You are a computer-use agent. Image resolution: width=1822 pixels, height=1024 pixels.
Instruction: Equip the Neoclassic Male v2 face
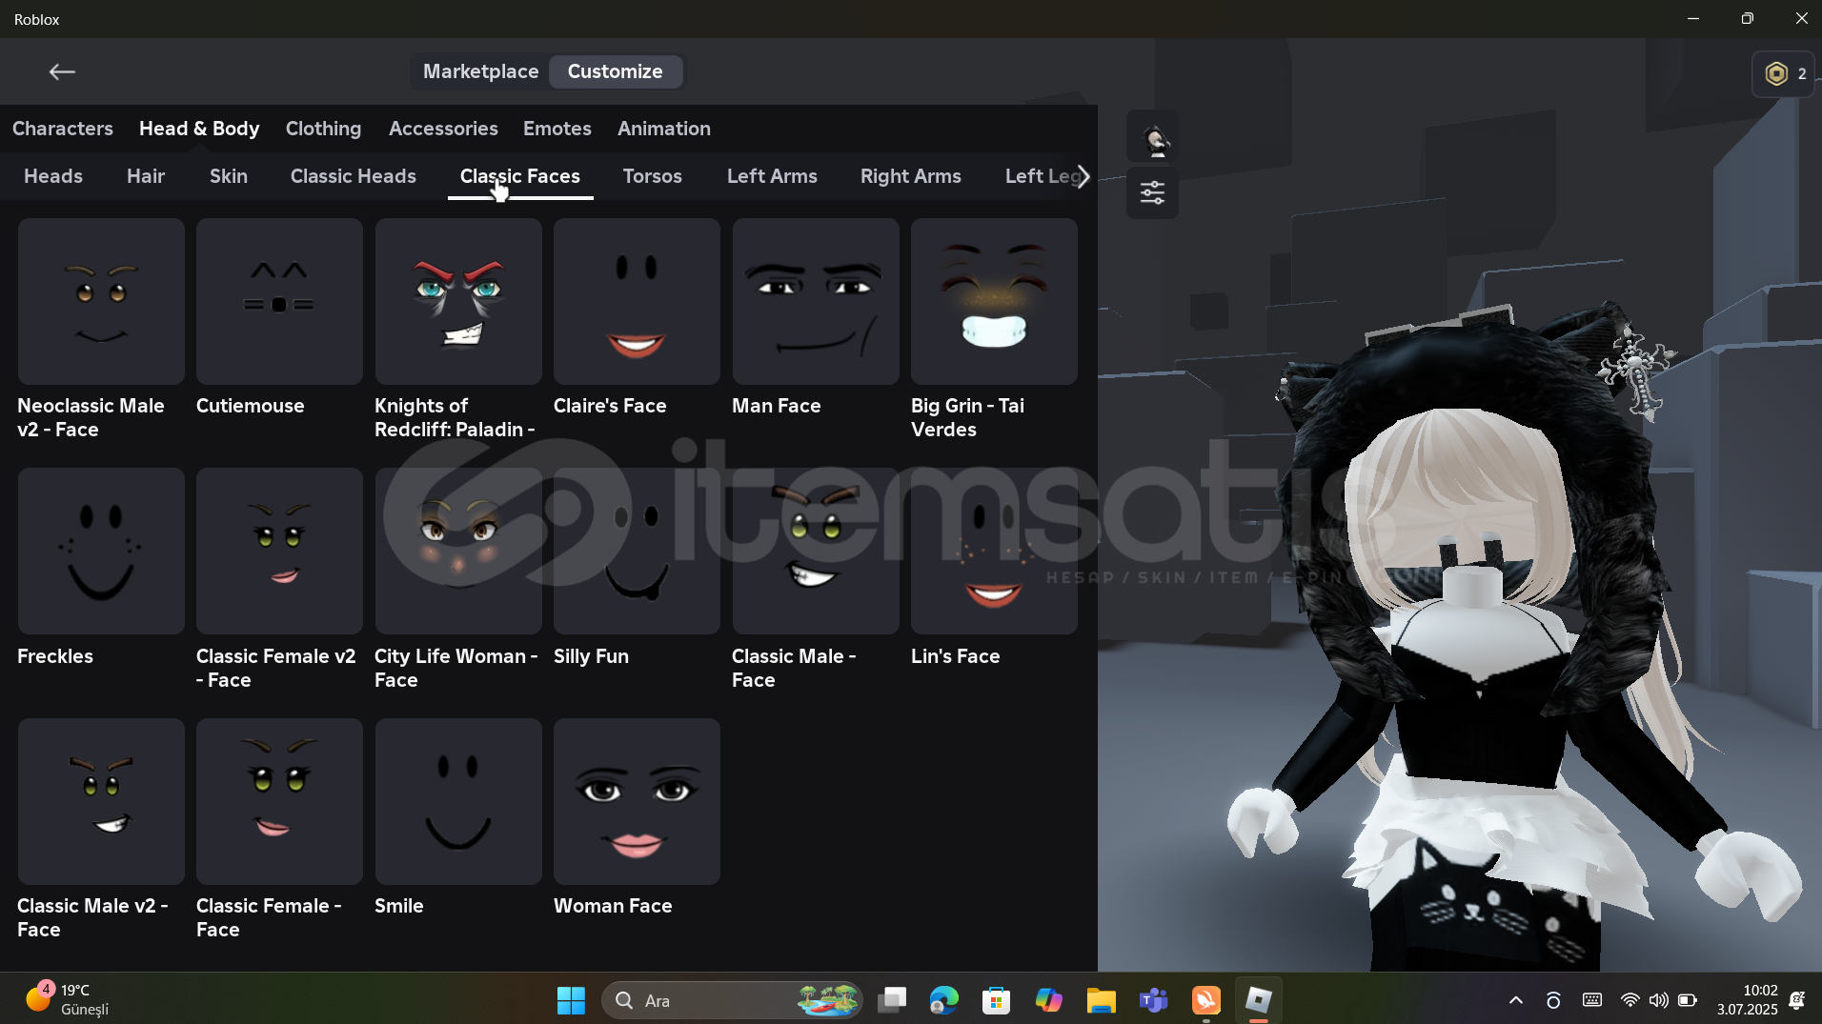(x=101, y=301)
